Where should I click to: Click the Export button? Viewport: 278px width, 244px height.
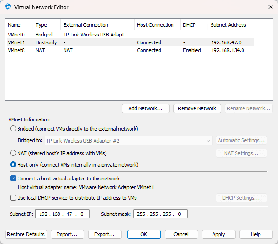click(105, 234)
